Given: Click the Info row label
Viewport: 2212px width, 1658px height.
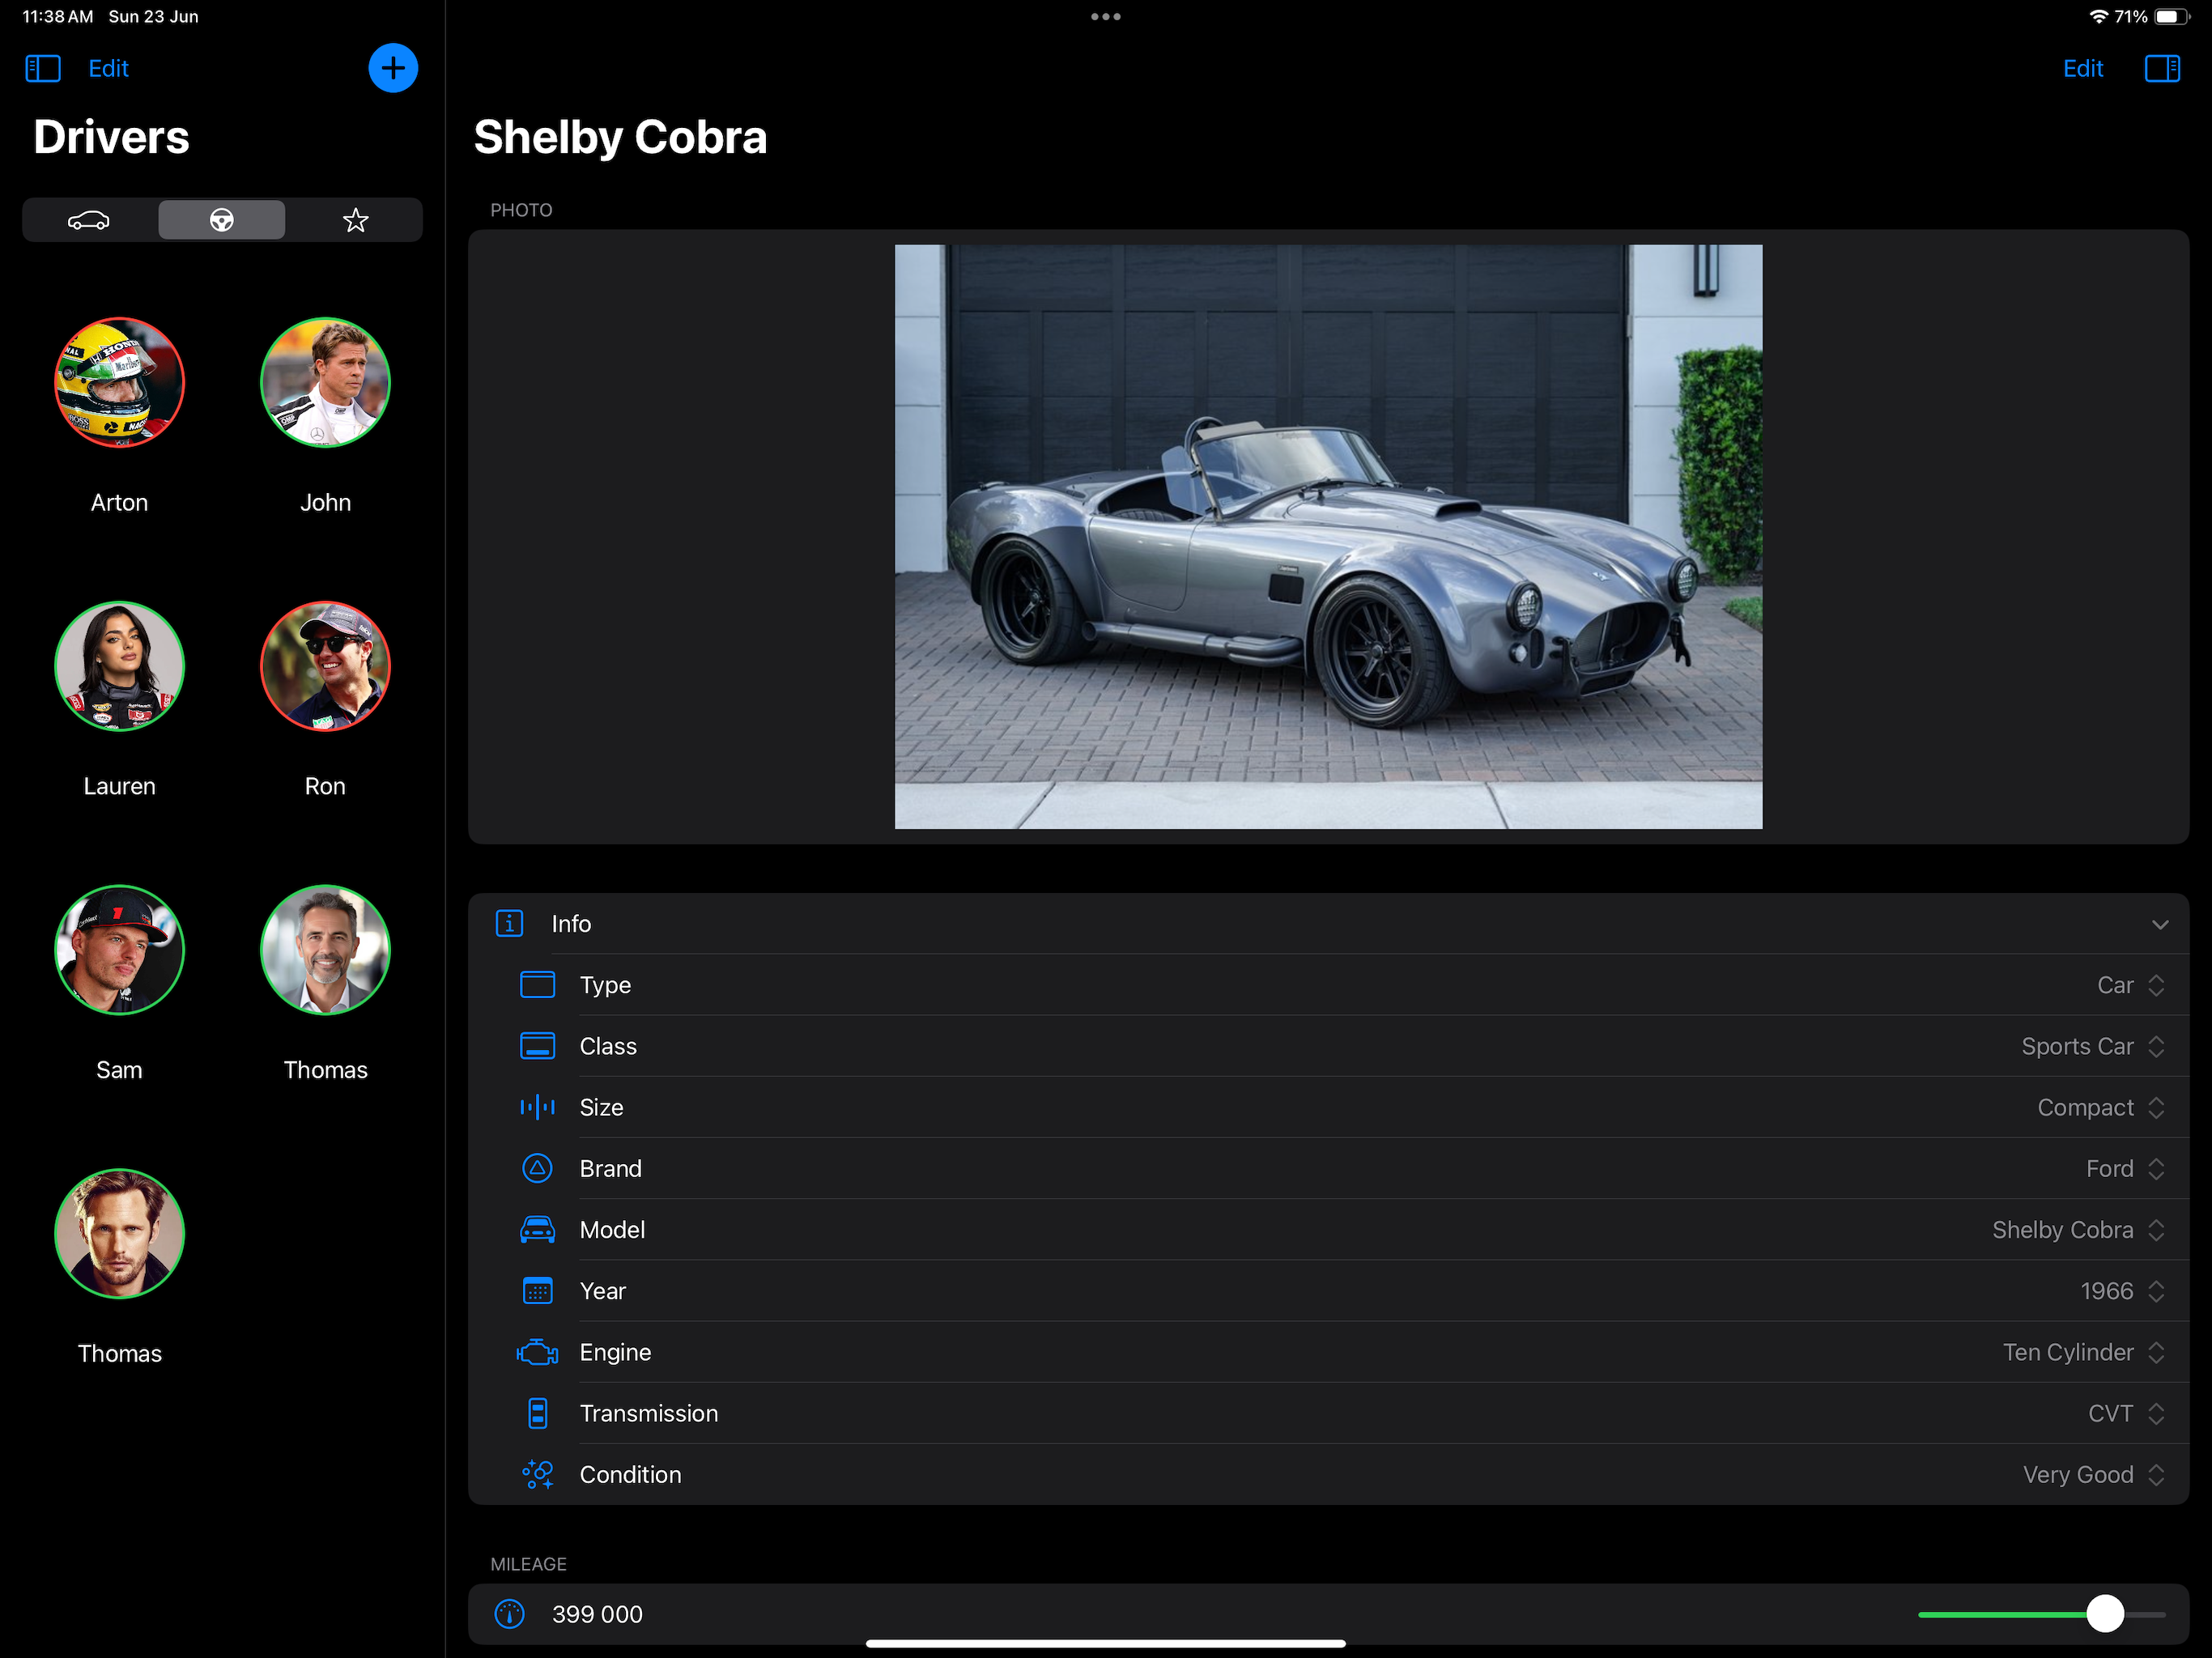Looking at the screenshot, I should click(x=571, y=923).
